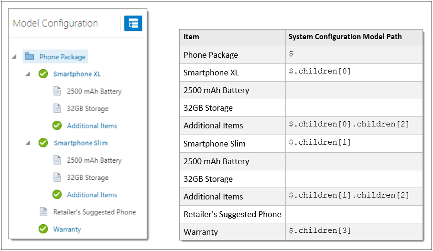Click green checkmark beside Smartphone XL
This screenshot has width=433, height=251.
43,74
